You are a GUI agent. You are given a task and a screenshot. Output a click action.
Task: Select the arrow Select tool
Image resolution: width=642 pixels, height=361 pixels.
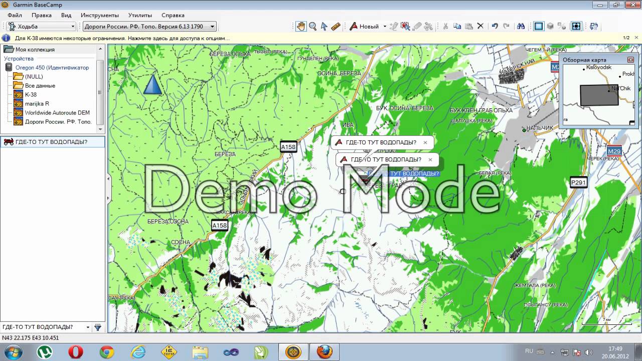[324, 26]
